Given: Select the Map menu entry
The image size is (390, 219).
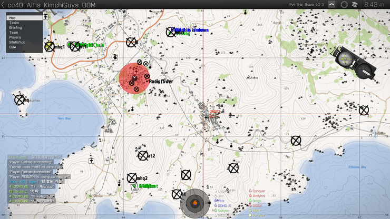Looking at the screenshot, I should pyautogui.click(x=24, y=18).
